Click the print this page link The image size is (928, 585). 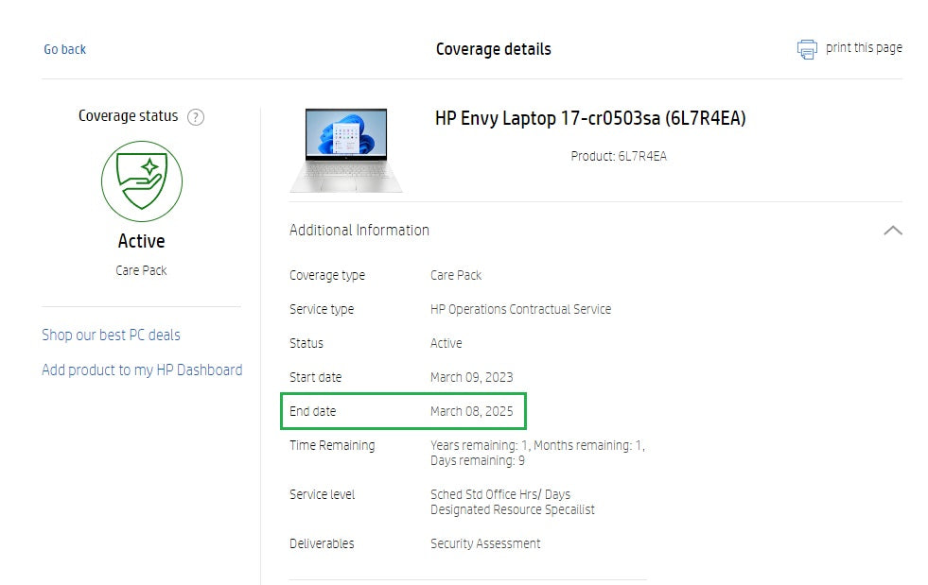[x=864, y=48]
